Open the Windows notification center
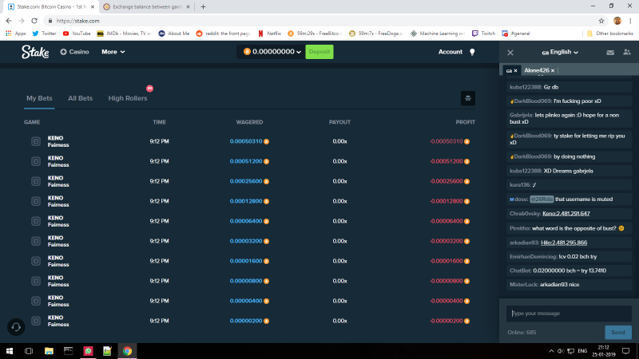Image resolution: width=639 pixels, height=359 pixels. click(x=626, y=351)
